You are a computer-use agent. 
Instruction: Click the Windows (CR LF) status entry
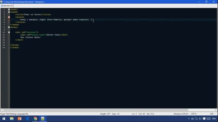[x=181, y=114]
